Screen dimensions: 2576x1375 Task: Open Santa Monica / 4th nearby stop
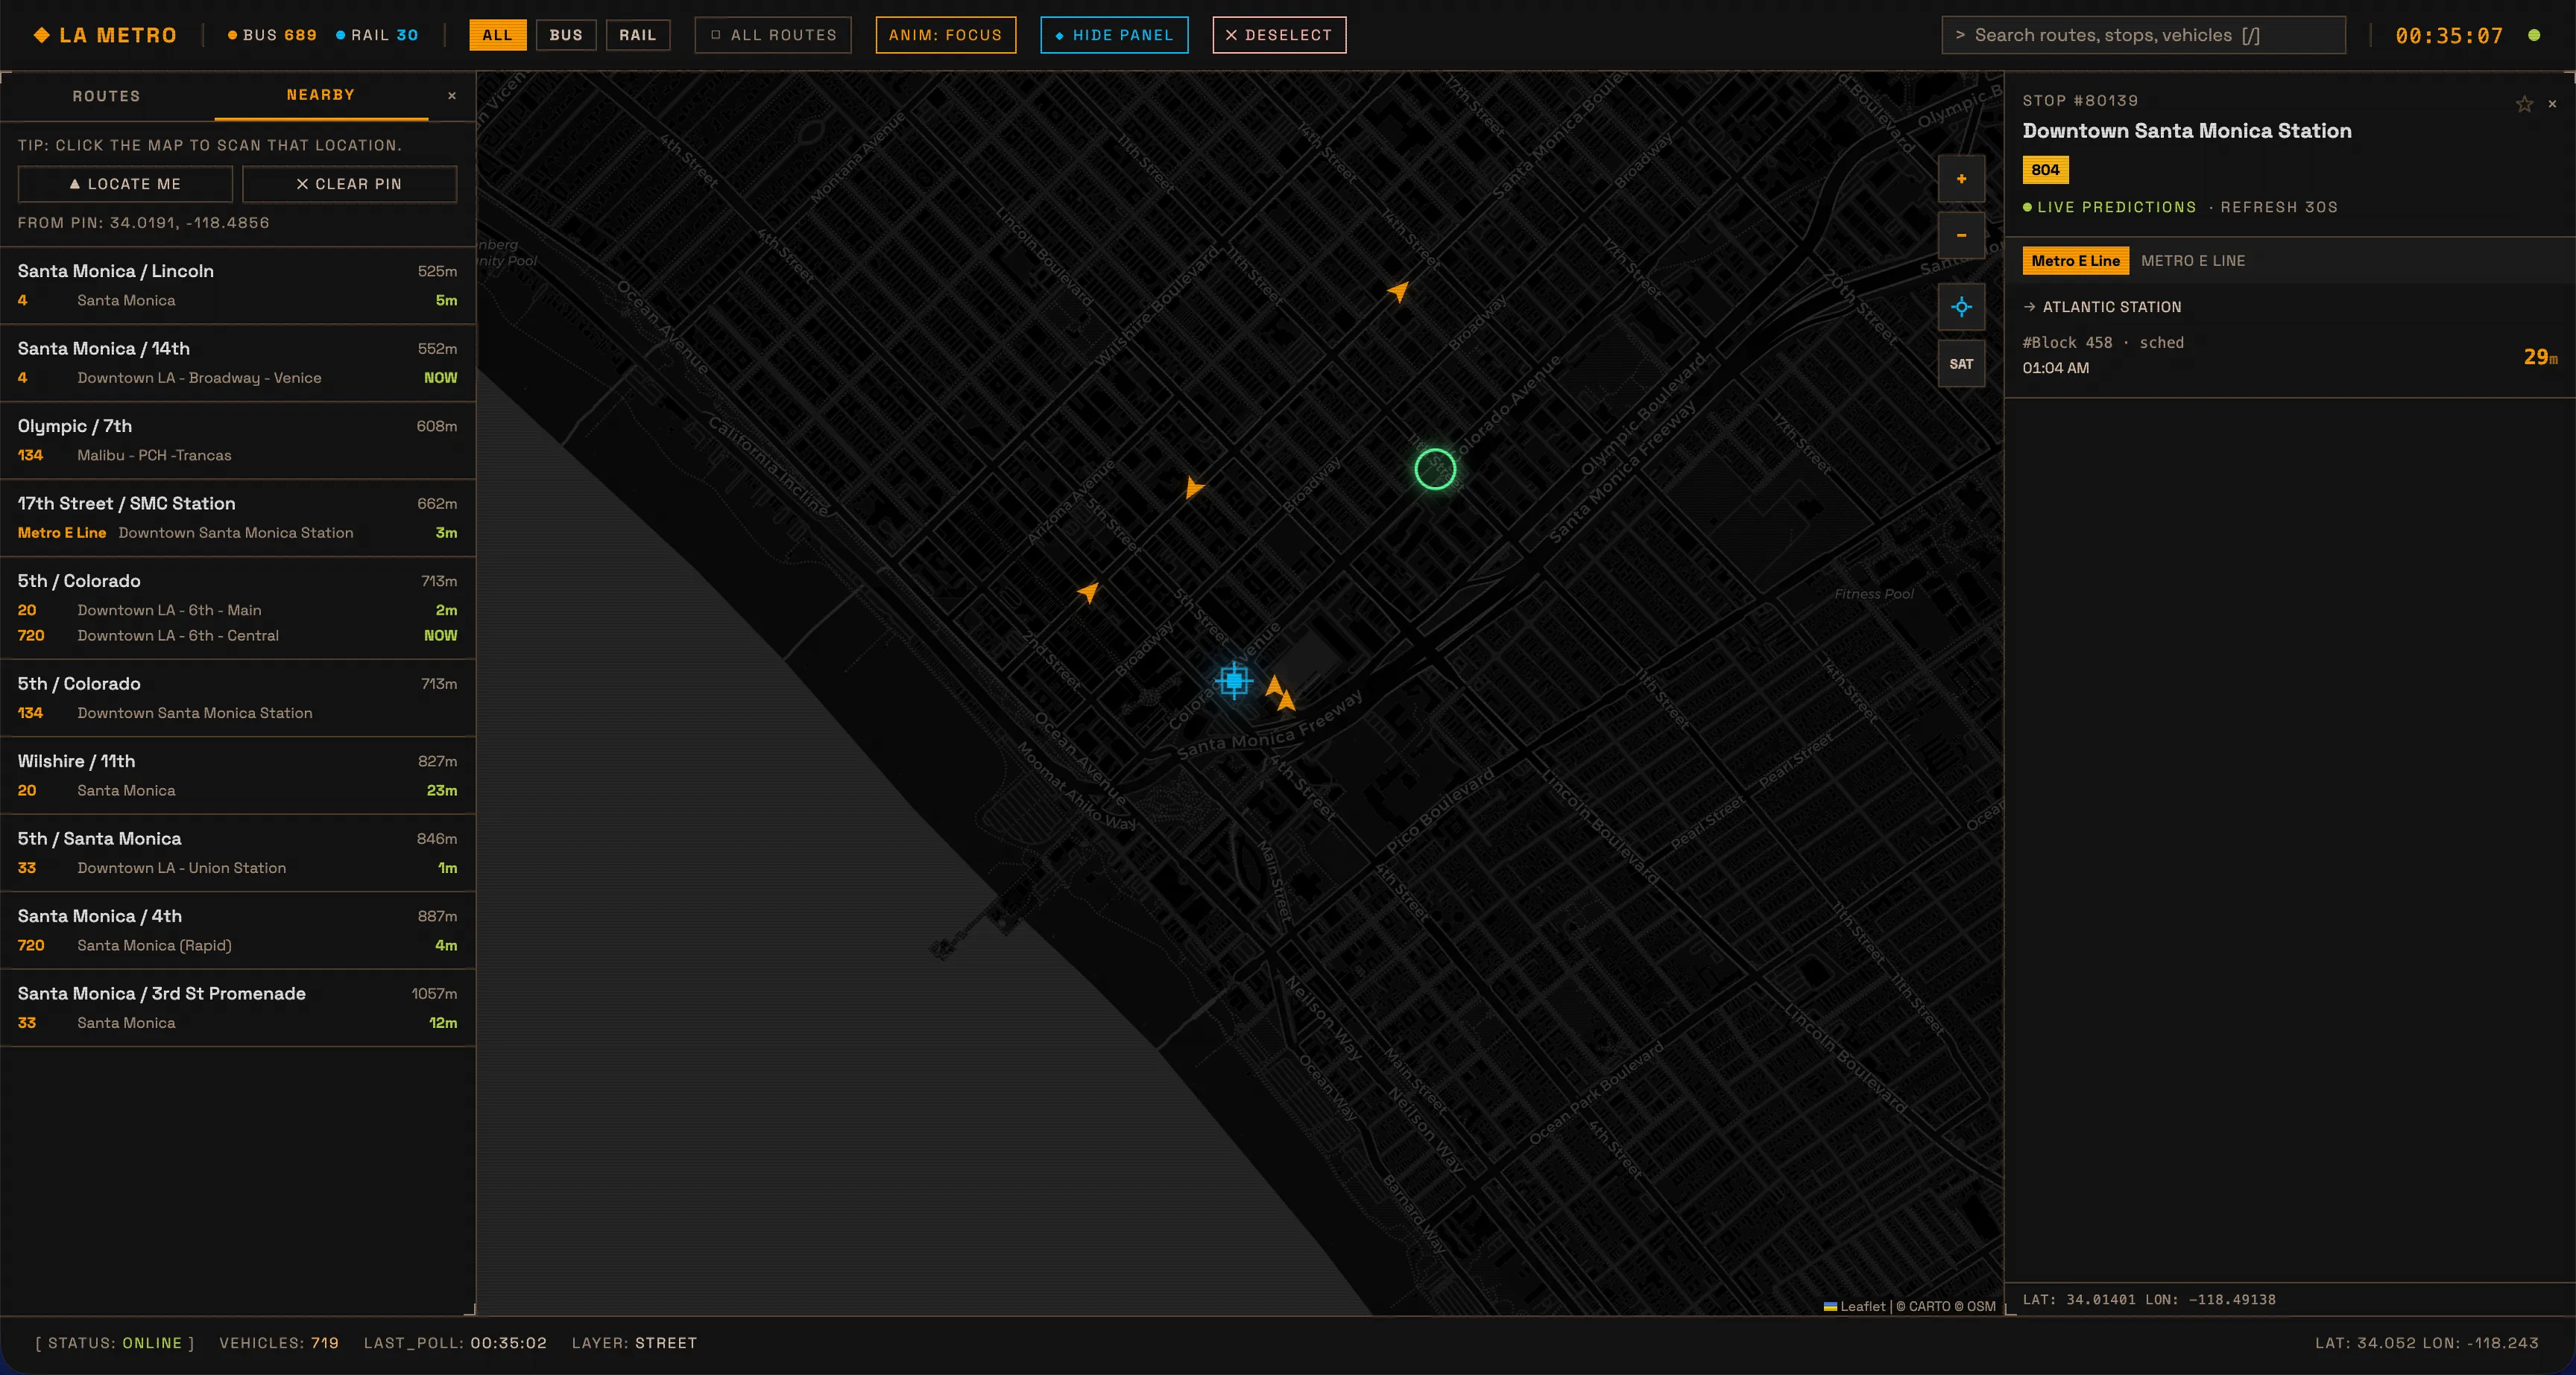[238, 930]
